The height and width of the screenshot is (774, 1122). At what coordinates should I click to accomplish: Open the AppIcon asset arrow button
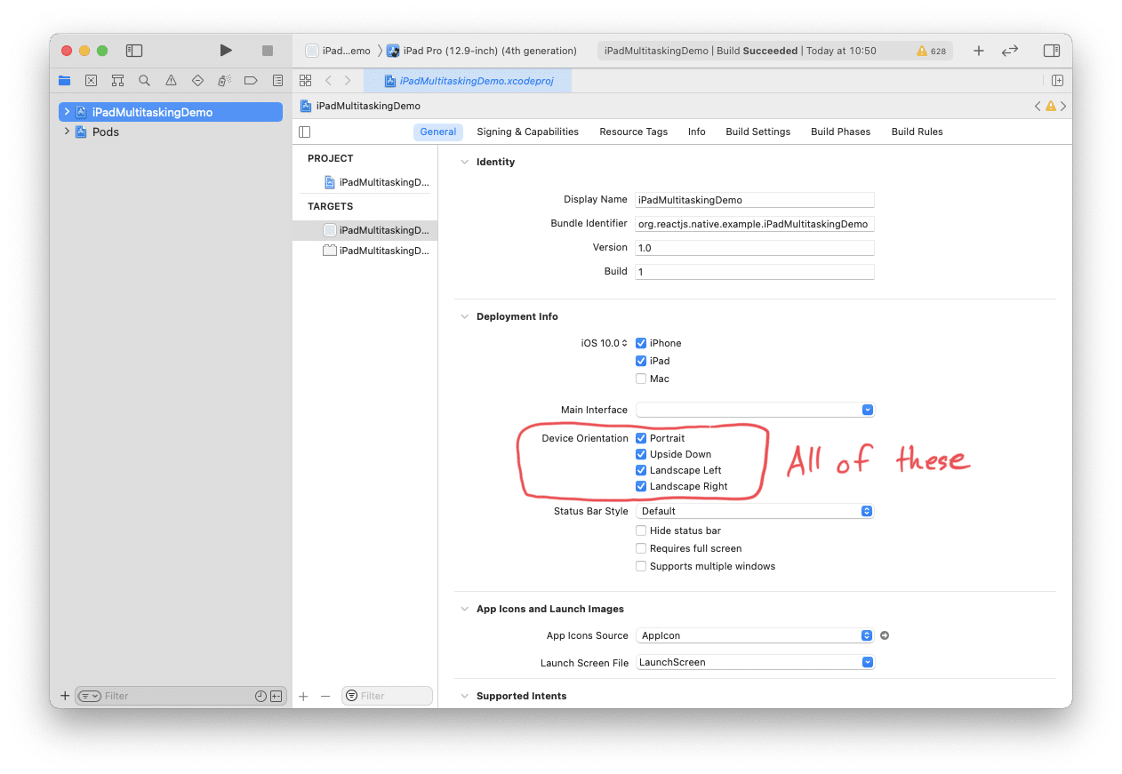tap(885, 635)
